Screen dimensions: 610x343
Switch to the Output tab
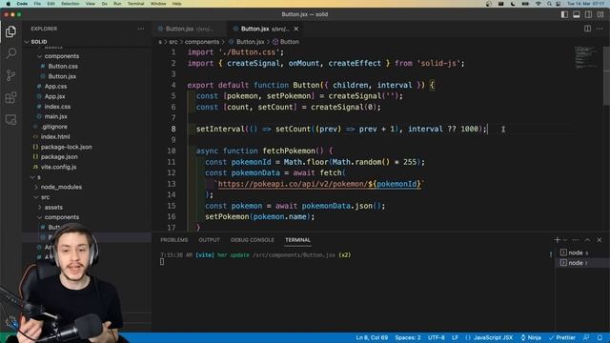(210, 240)
